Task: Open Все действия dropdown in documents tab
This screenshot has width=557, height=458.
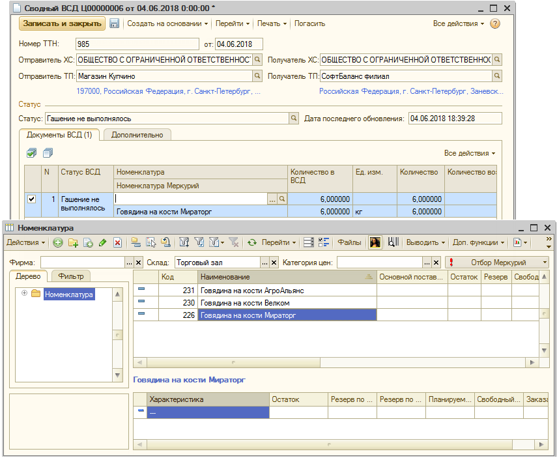Action: pos(469,153)
